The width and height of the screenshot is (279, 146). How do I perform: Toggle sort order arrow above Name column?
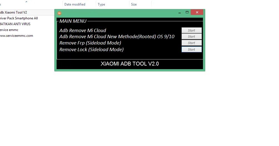tap(26, 2)
